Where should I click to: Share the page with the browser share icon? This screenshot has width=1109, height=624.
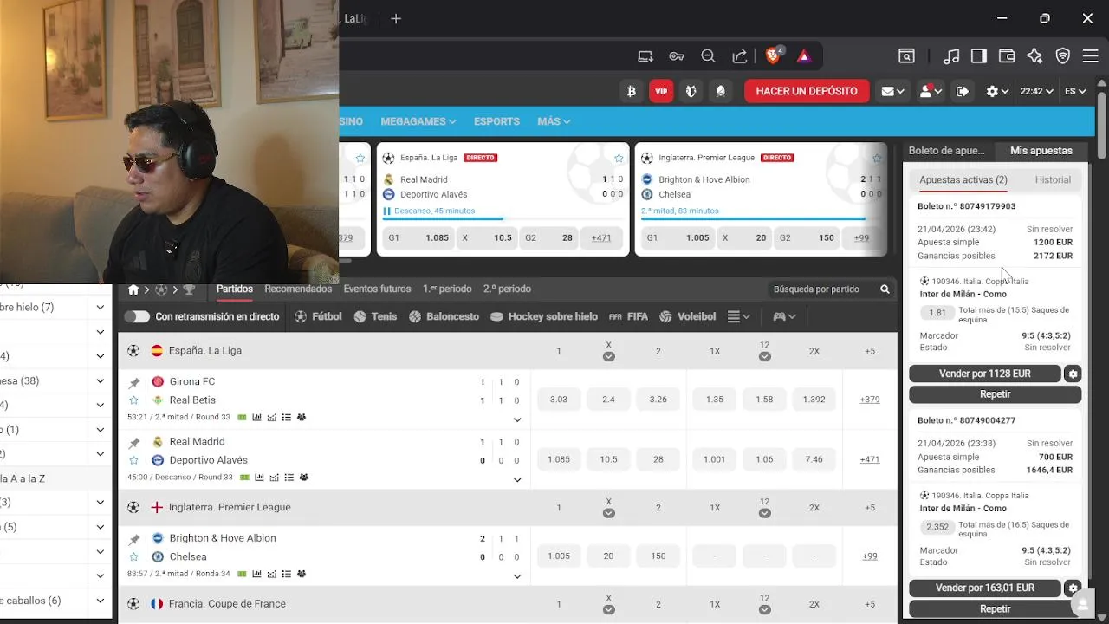tap(740, 56)
